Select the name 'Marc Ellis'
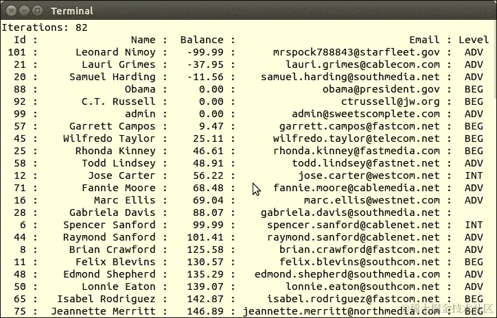The width and height of the screenshot is (497, 318). click(125, 200)
